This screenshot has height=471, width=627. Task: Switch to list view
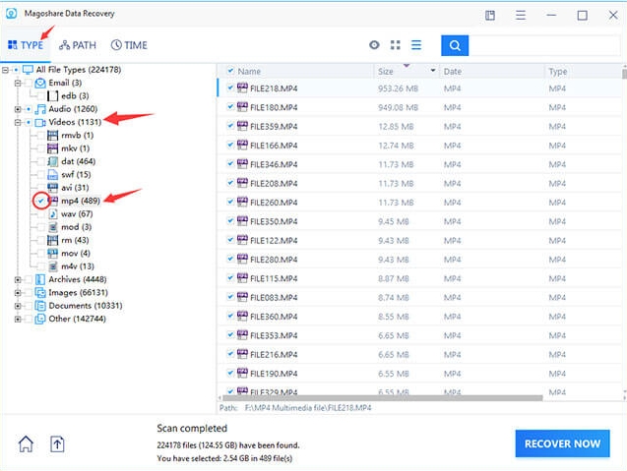coord(416,45)
